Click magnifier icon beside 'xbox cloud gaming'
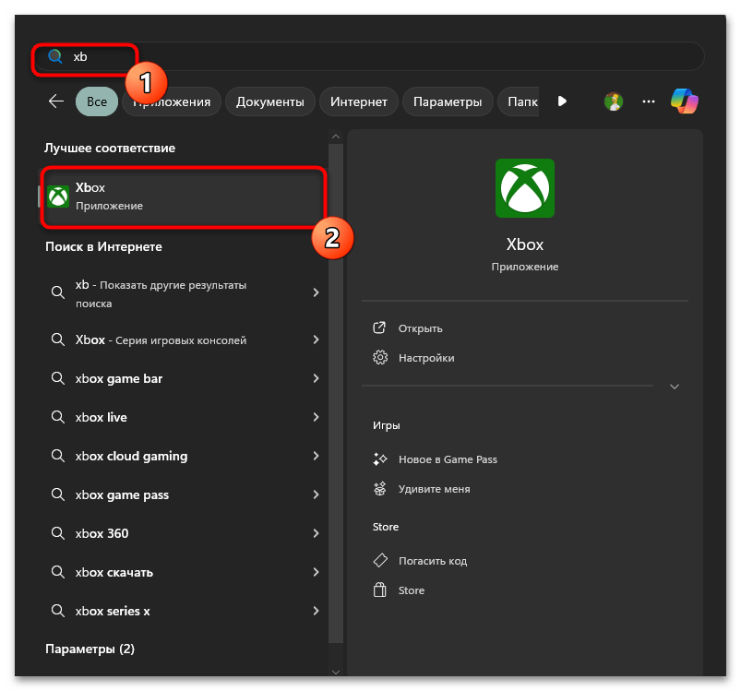This screenshot has height=691, width=741. coord(57,456)
